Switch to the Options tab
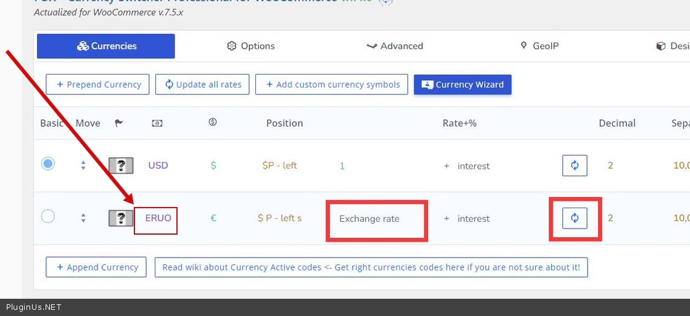 point(251,46)
